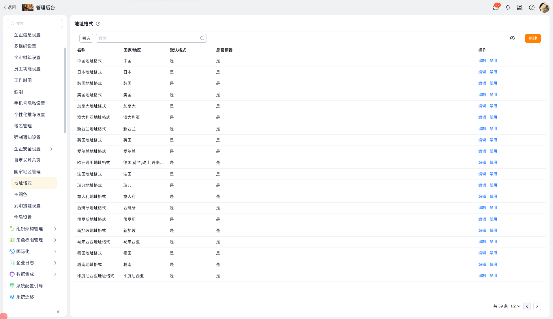Image resolution: width=553 pixels, height=319 pixels.
Task: Click the search magnifier icon in table search
Action: click(x=202, y=38)
